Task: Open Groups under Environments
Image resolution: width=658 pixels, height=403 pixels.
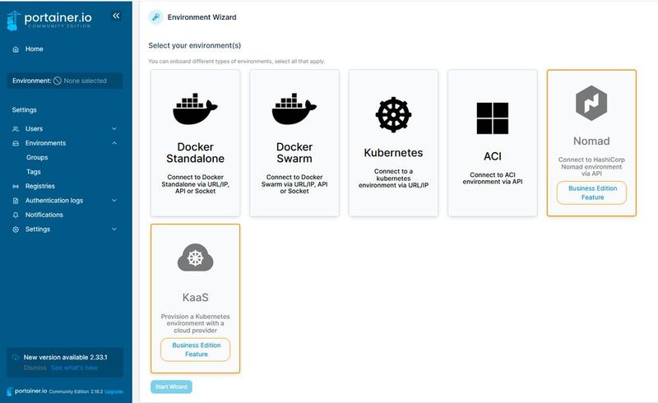Action: click(37, 157)
